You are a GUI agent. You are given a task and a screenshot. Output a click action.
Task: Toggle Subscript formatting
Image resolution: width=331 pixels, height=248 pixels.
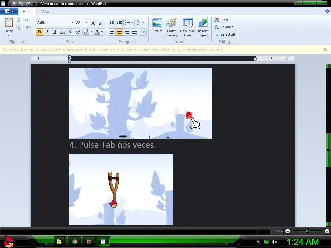coord(70,32)
